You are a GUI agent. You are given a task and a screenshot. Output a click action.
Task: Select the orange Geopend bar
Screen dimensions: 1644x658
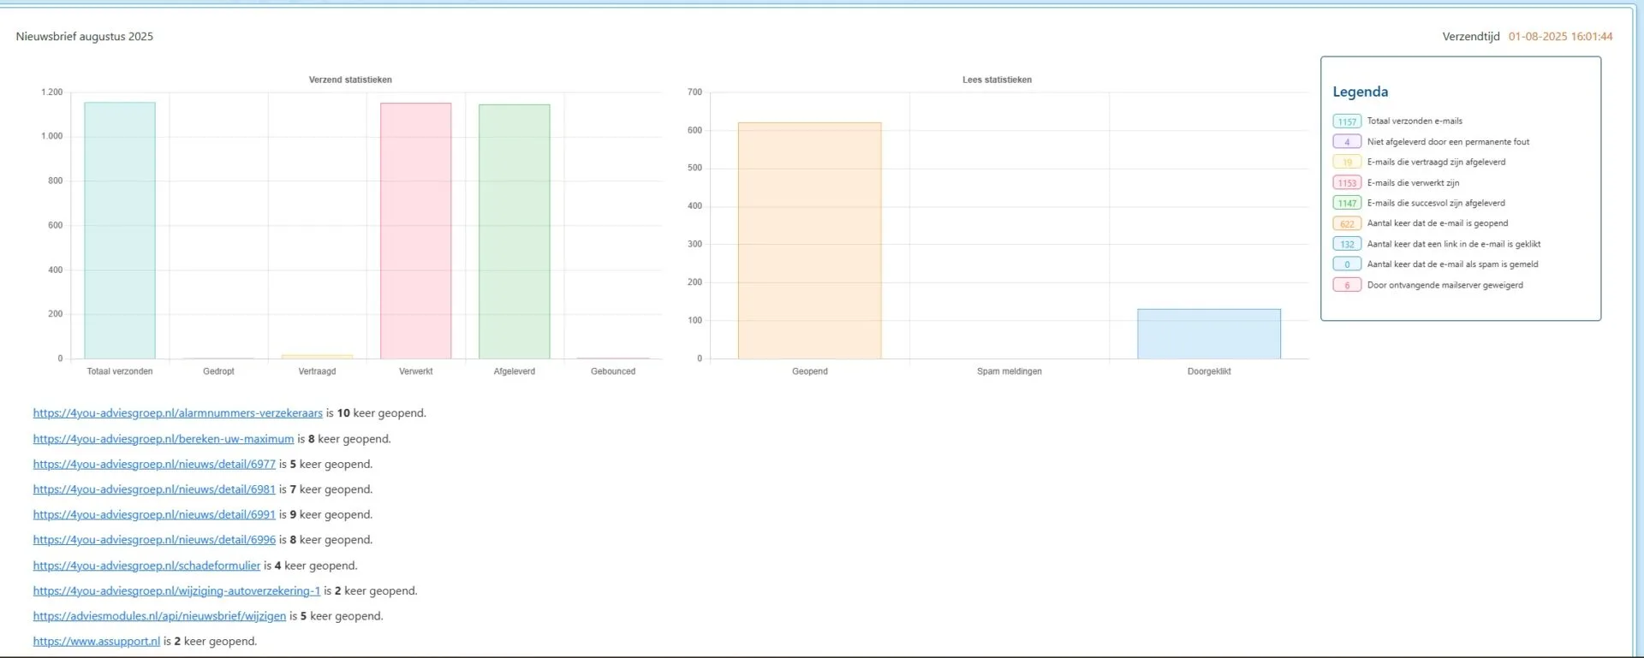tap(809, 241)
